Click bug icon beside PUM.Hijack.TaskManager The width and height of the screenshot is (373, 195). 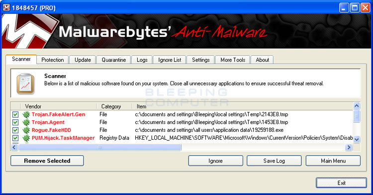point(26,138)
